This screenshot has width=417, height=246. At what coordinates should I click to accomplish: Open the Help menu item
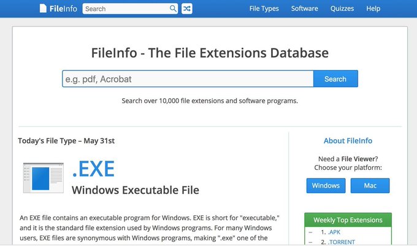point(373,9)
